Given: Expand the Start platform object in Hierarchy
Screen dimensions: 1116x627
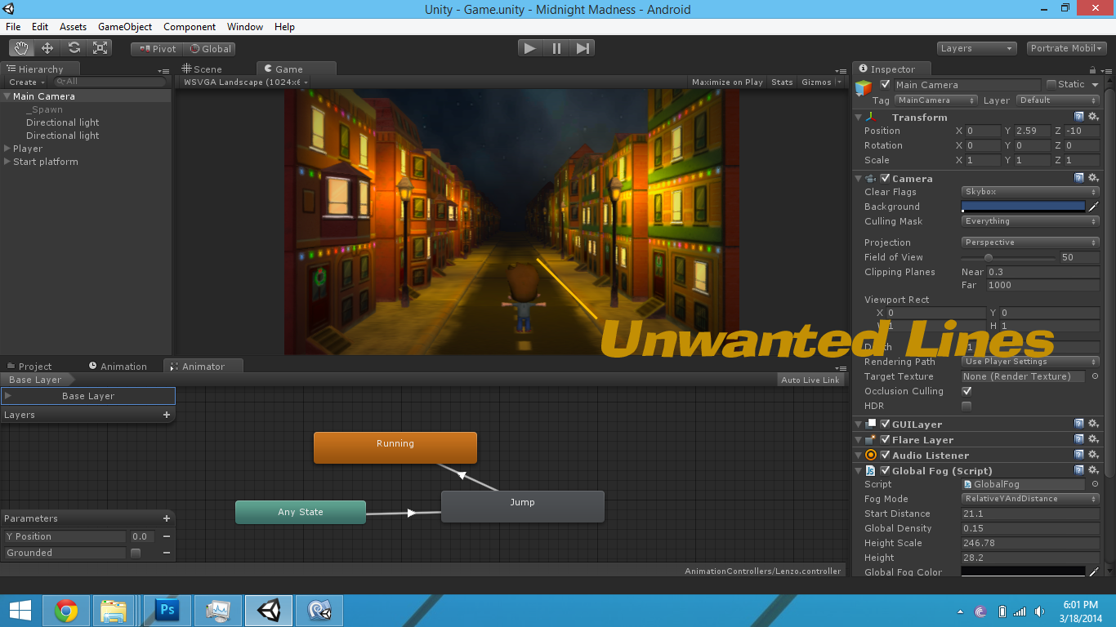Looking at the screenshot, I should pyautogui.click(x=7, y=162).
